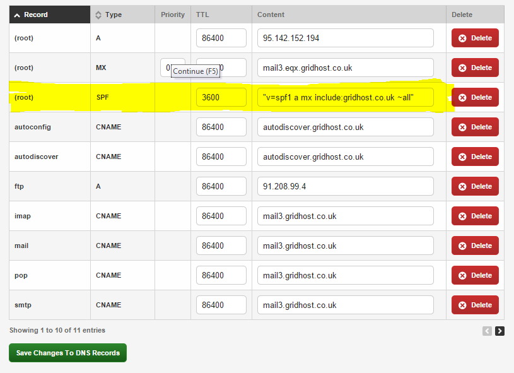Delete the highlighted SPF record

click(x=475, y=97)
